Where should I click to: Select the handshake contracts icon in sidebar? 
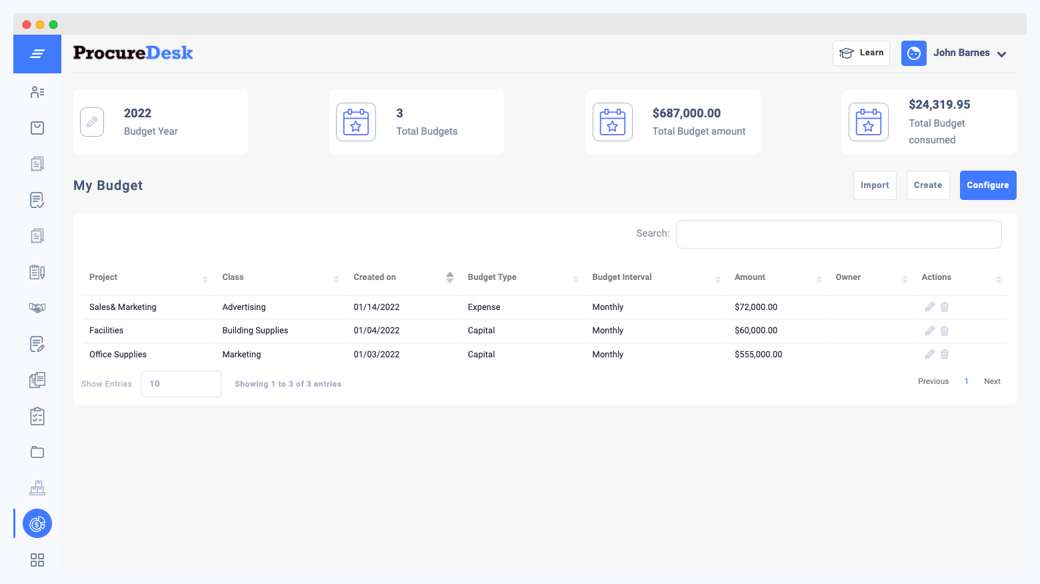point(37,307)
